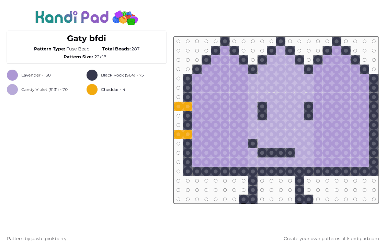Click the 'Gaty bfdi' pattern title
The image size is (386, 247).
pos(87,38)
